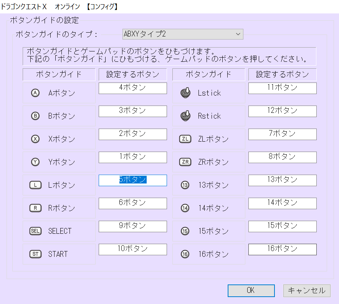Click the Aボタン guide label

pyautogui.click(x=61, y=93)
